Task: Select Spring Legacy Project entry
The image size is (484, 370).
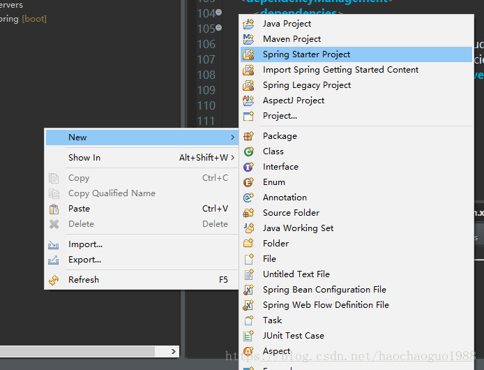Action: (356, 85)
